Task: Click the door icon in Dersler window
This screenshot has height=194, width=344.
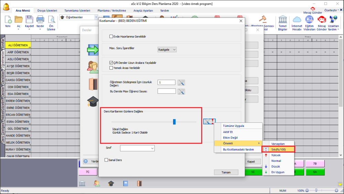Action: (x=93, y=84)
